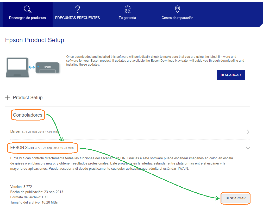
Task: Click the location pin icon for Centro de reparación
Action: click(177, 9)
